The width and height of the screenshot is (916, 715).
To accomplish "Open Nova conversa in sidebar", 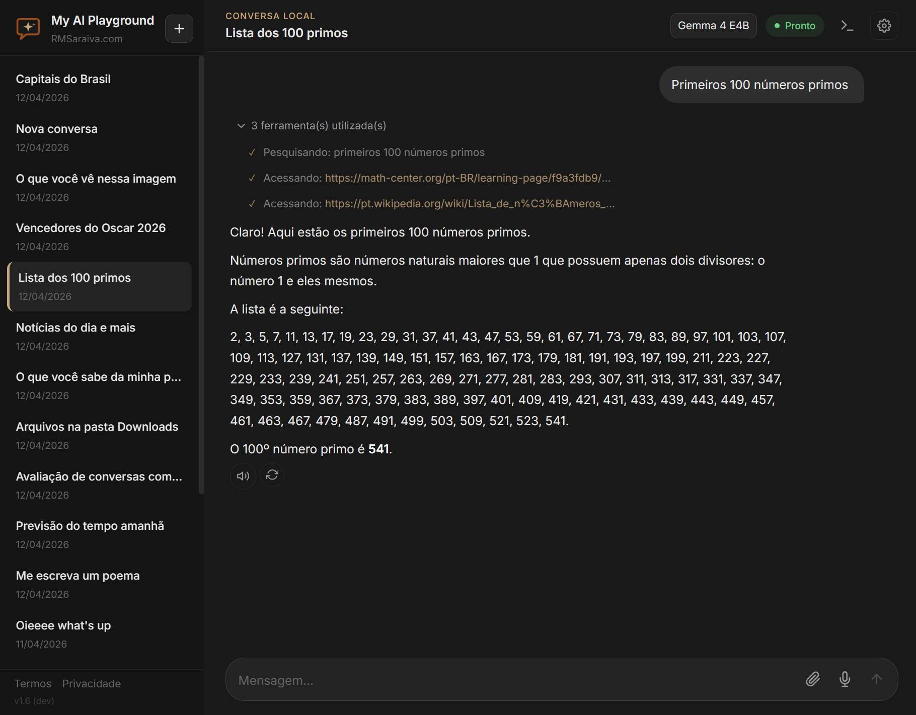I will [x=99, y=137].
